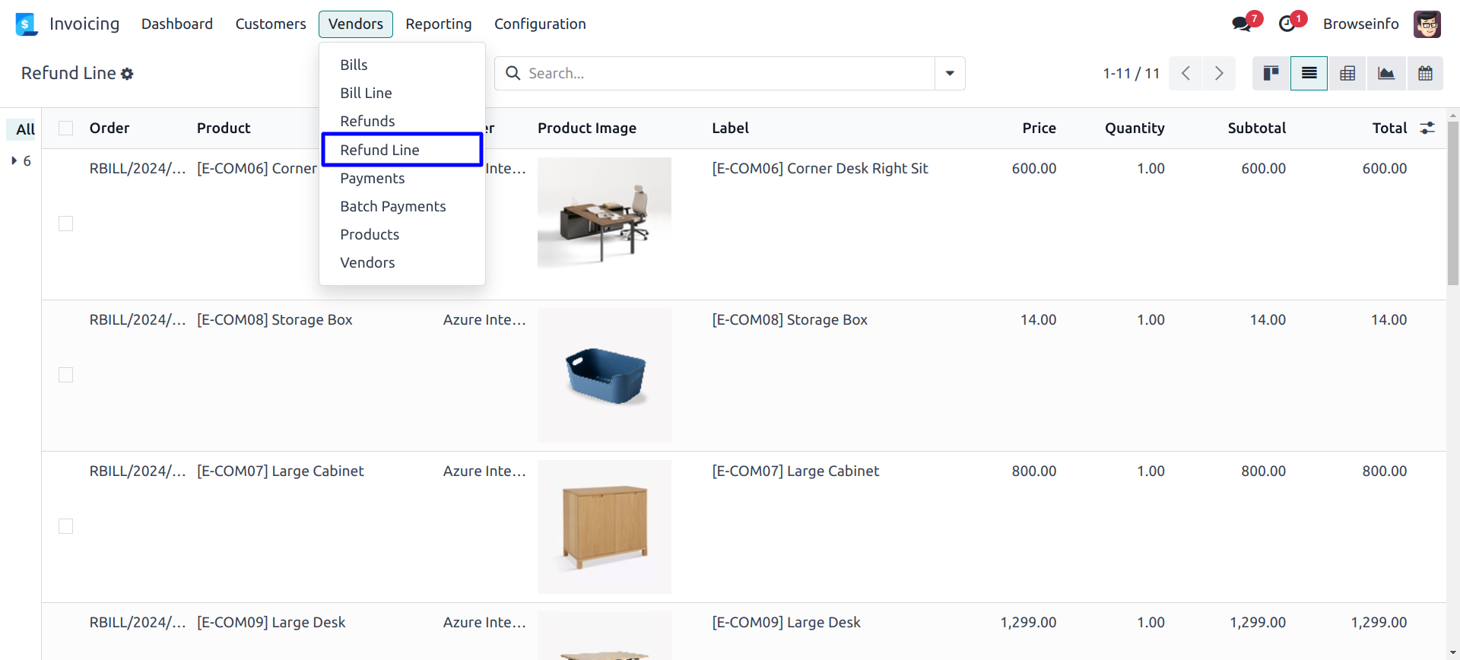Switch to Graph view

click(1386, 74)
